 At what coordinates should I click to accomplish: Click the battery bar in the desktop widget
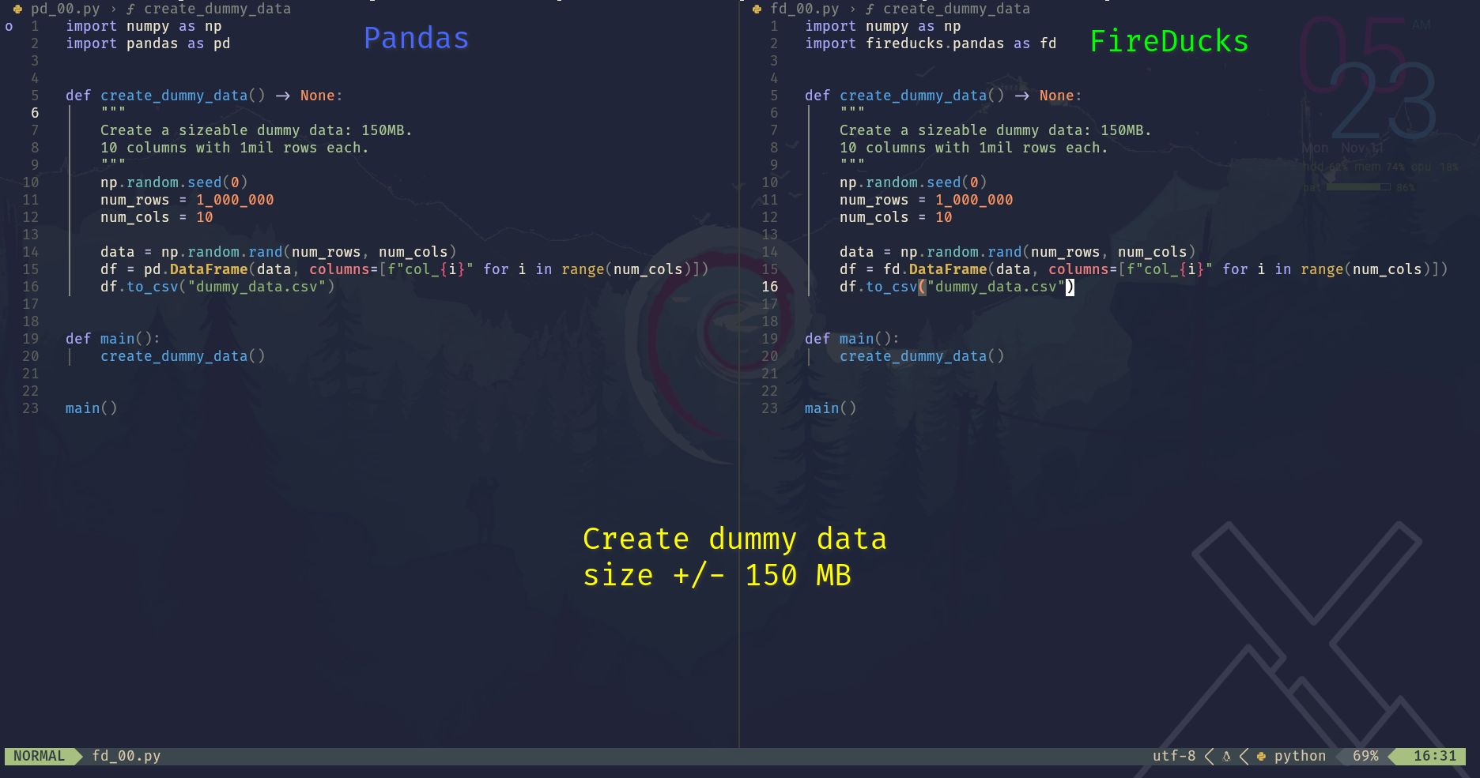coord(1358,187)
